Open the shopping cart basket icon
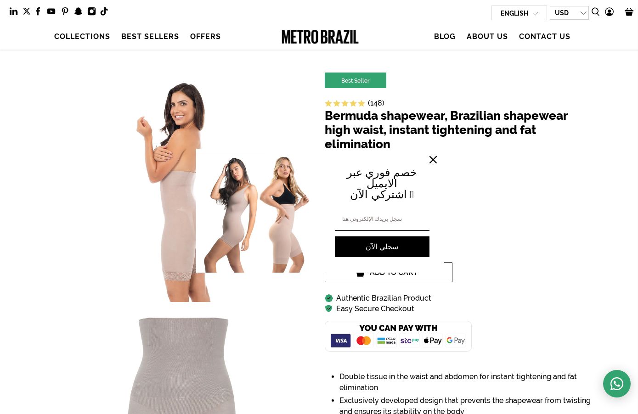The width and height of the screenshot is (638, 414). pos(629,12)
